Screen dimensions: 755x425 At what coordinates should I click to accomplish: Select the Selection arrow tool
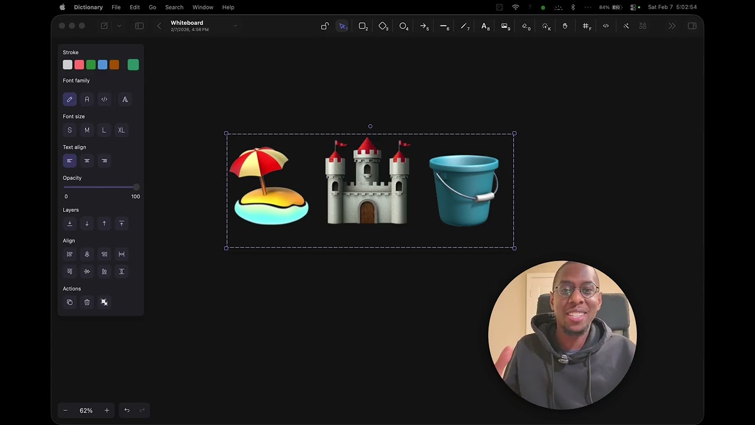coord(343,26)
